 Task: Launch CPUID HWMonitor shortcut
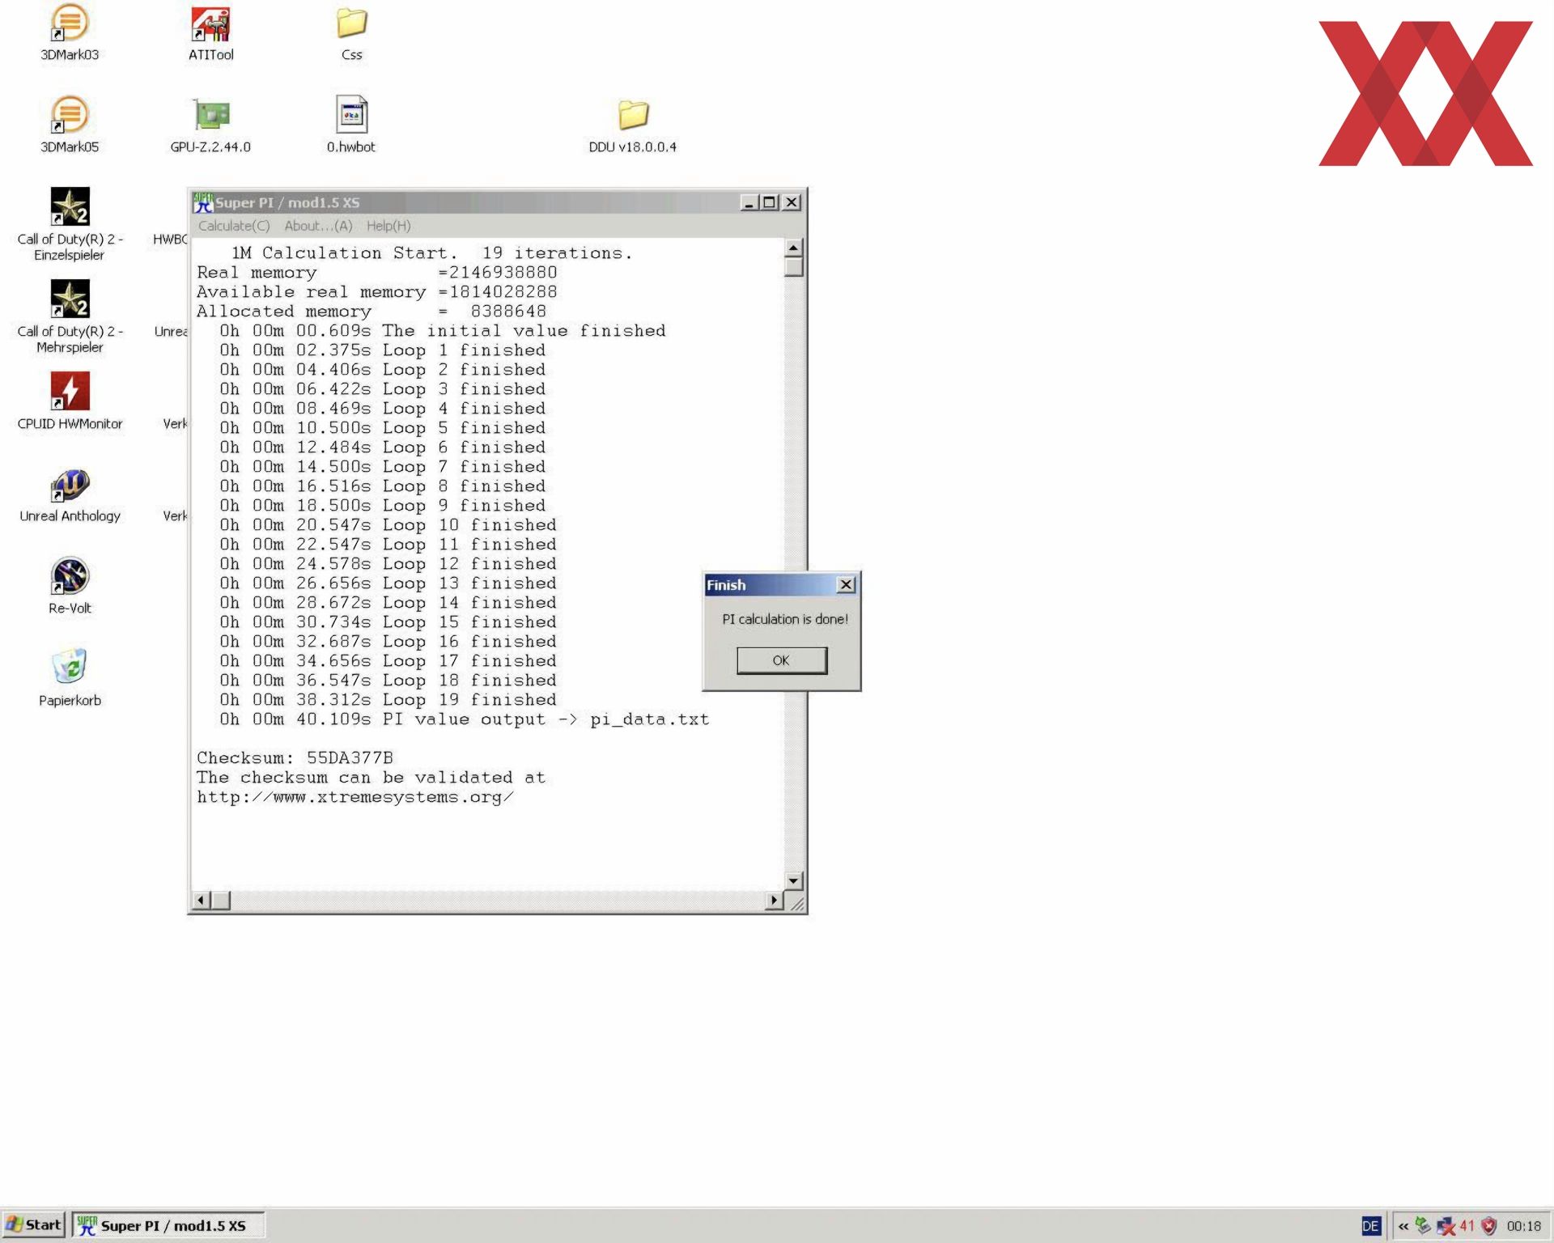coord(70,392)
